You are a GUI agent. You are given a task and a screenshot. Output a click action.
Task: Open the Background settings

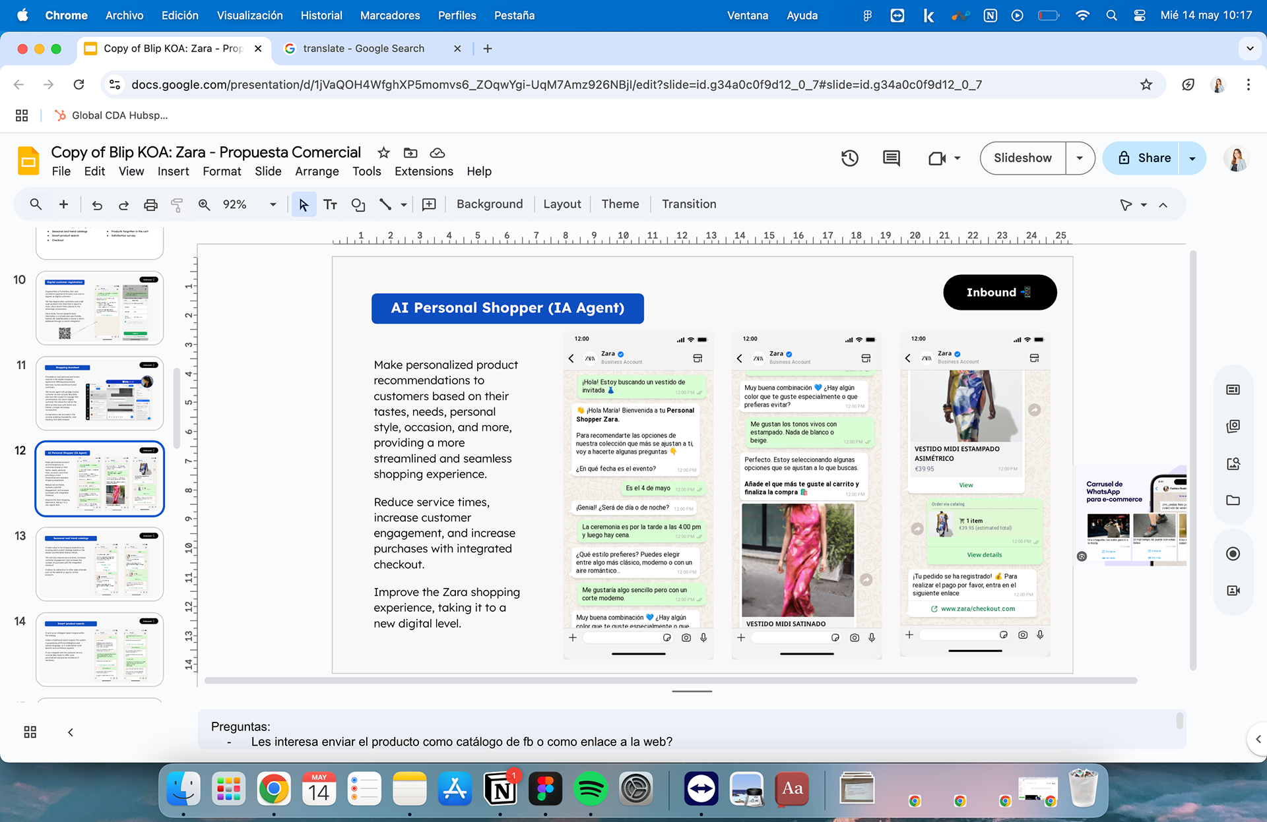coord(490,204)
